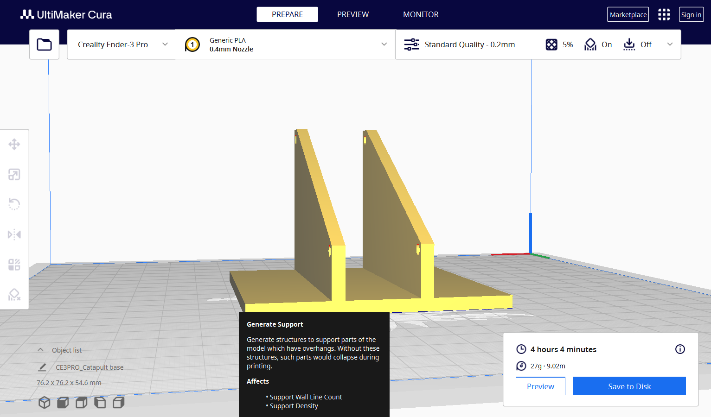Screen dimensions: 711x417
Task: Click the support status icon
Action: pyautogui.click(x=590, y=44)
